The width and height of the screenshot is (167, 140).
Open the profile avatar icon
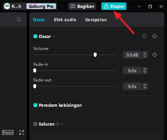tap(7, 6)
